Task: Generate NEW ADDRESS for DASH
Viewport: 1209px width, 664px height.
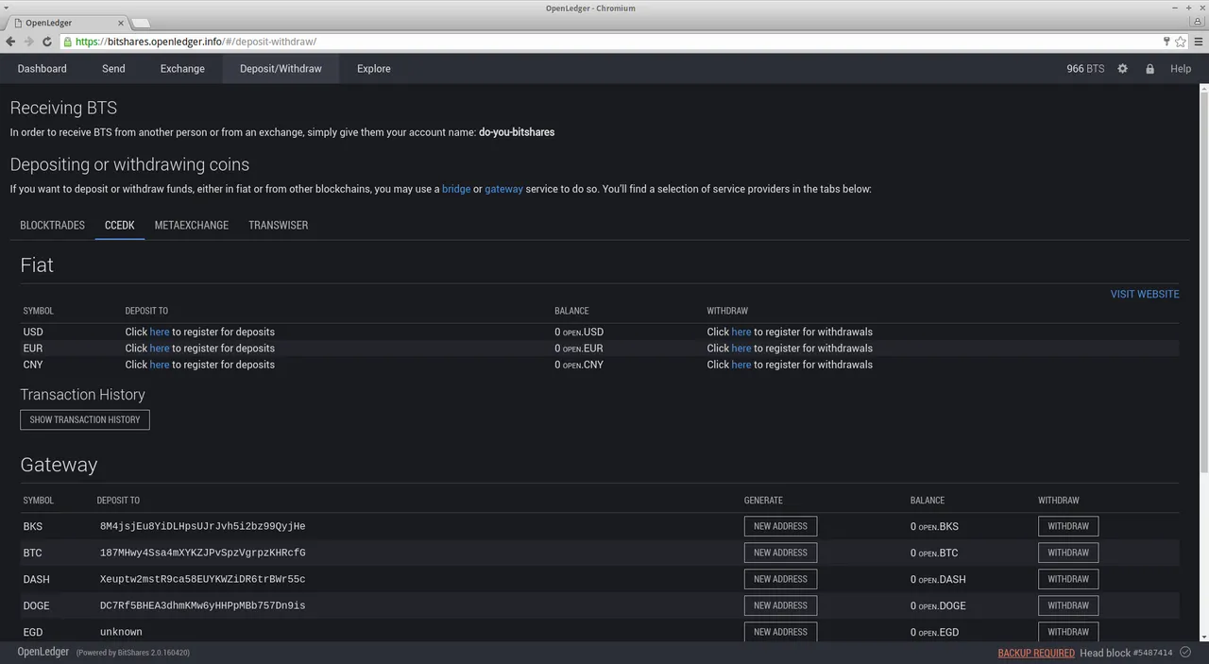Action: [780, 579]
